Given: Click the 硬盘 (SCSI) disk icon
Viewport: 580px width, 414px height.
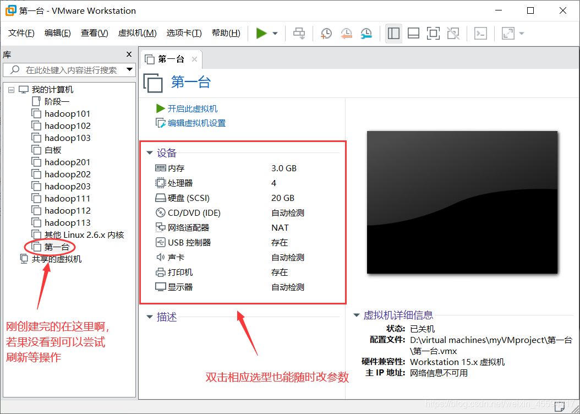Looking at the screenshot, I should pyautogui.click(x=160, y=198).
